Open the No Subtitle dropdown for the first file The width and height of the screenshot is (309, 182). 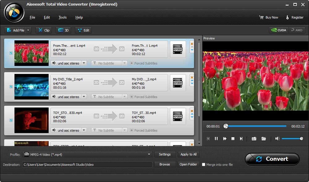point(125,63)
